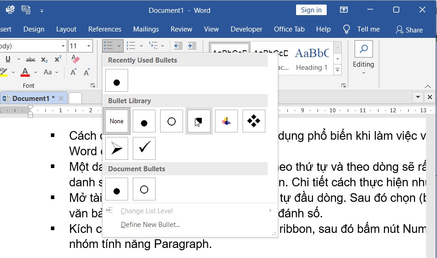This screenshot has height=258, width=437.
Task: Expand the Styles gallery More arrow
Action: pyautogui.click(x=338, y=70)
